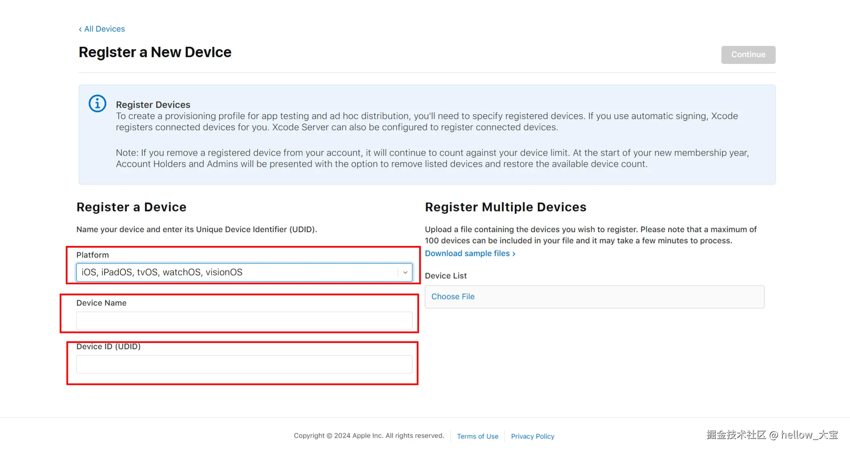Click the Register Multiple Devices heading

click(506, 207)
